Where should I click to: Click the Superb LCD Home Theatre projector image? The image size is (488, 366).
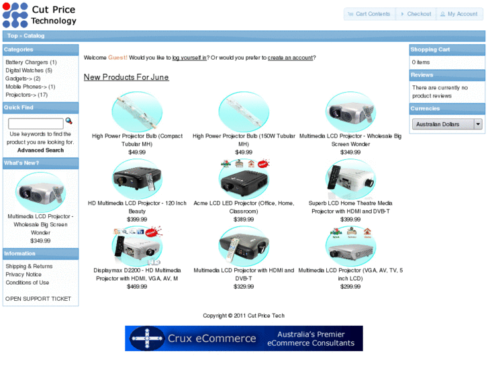(x=350, y=179)
